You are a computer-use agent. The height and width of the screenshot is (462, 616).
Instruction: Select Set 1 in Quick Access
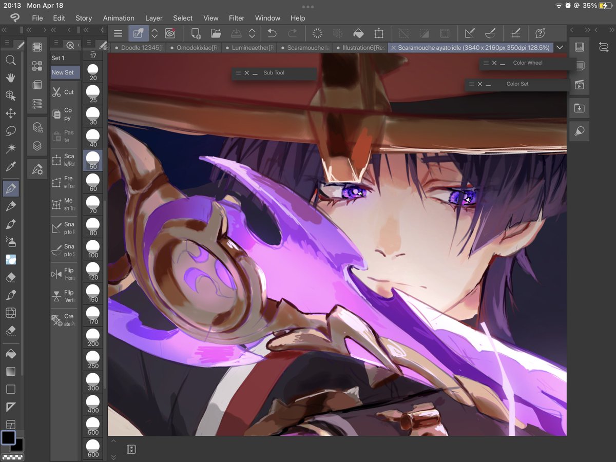[x=65, y=58]
